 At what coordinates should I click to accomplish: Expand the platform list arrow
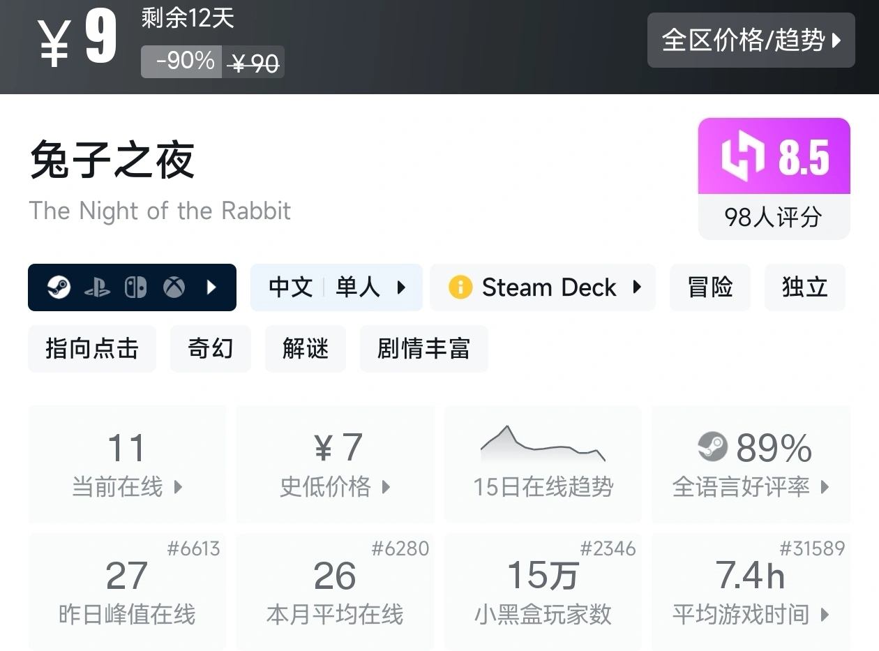212,287
